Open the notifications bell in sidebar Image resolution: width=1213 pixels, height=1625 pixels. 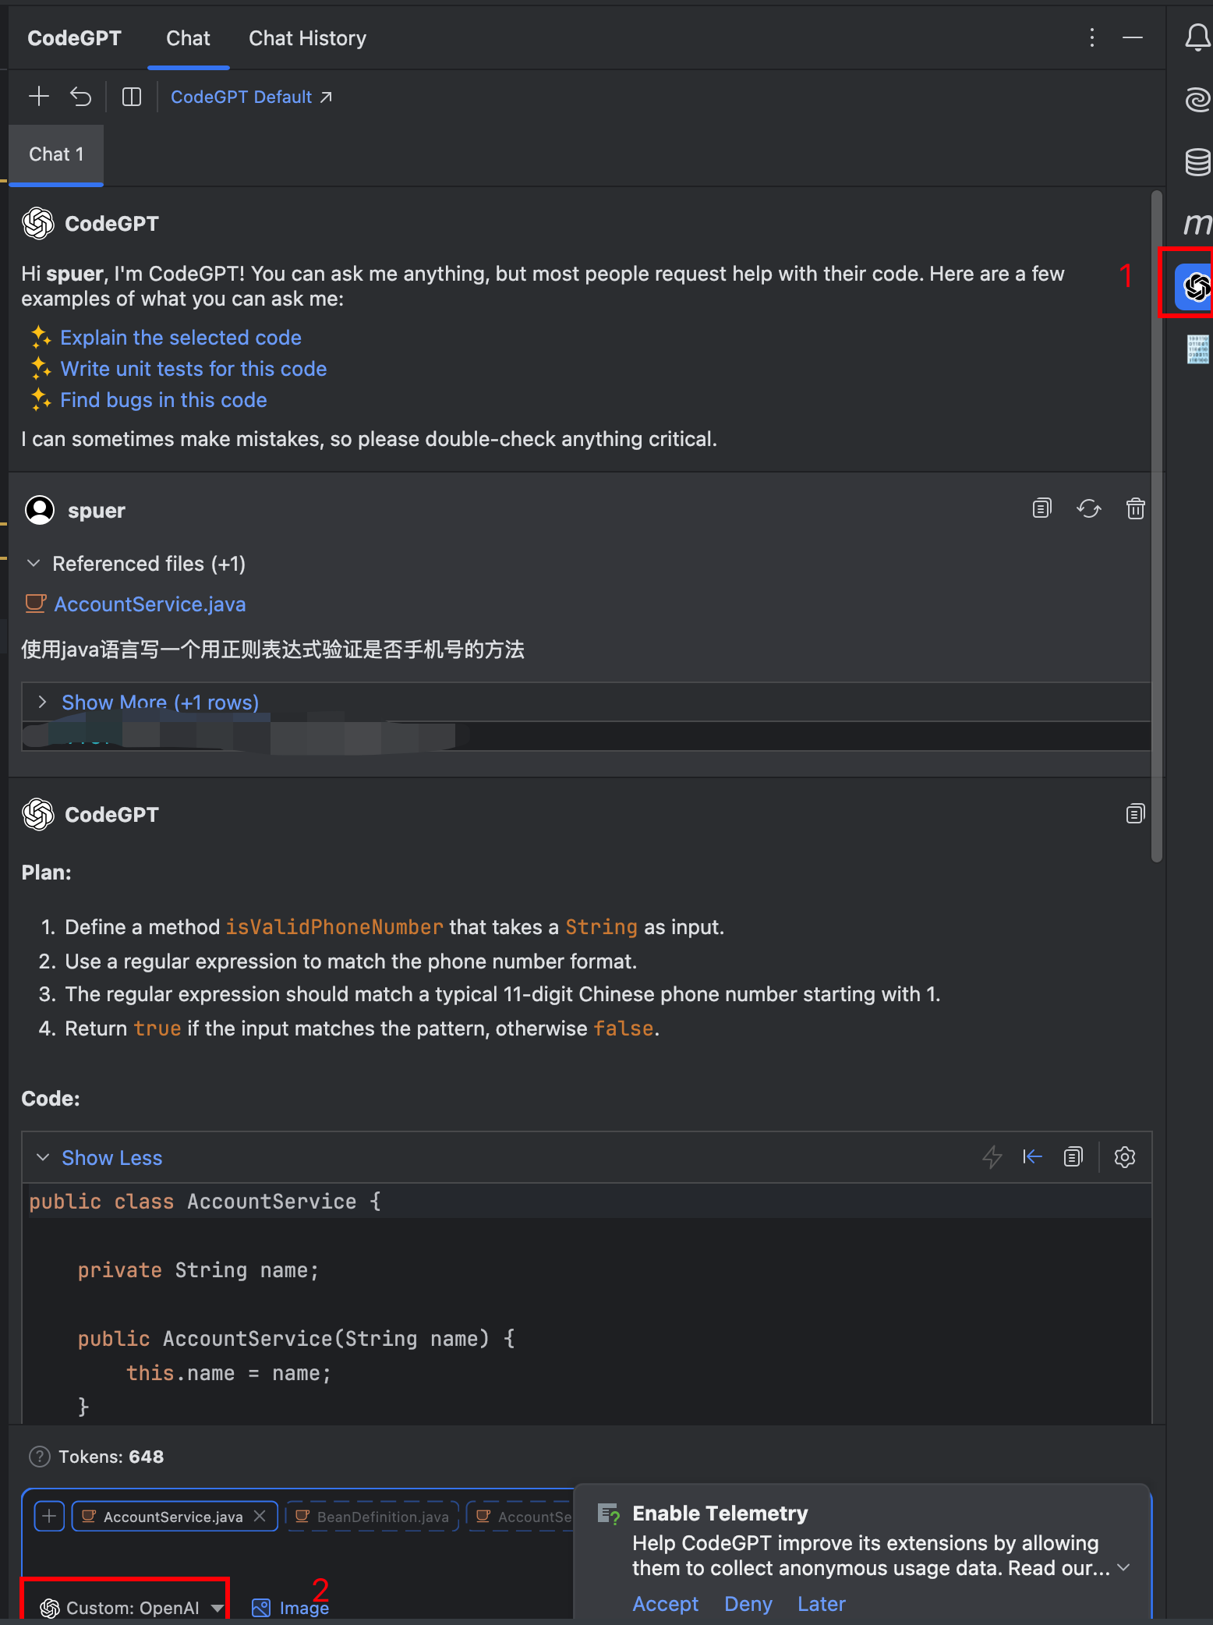1197,37
